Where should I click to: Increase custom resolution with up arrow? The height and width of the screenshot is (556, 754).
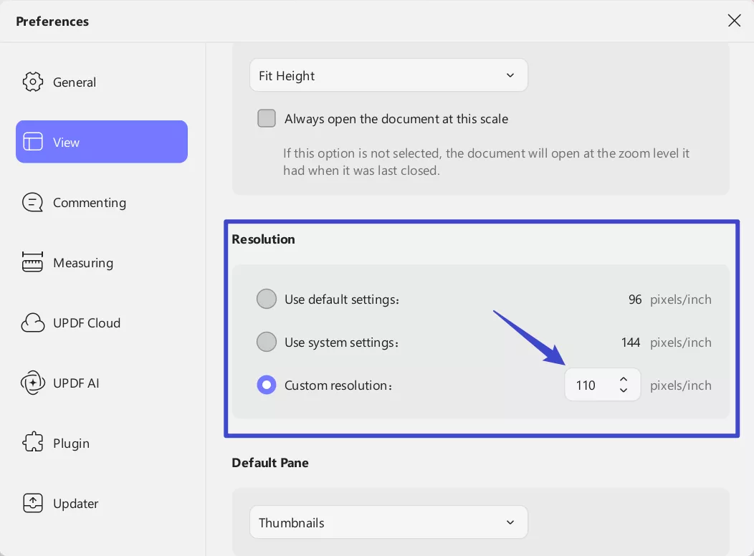[624, 380]
